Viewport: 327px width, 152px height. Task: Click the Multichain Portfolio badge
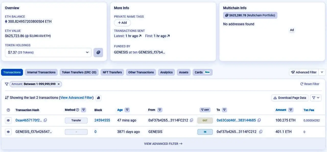[x=250, y=15]
